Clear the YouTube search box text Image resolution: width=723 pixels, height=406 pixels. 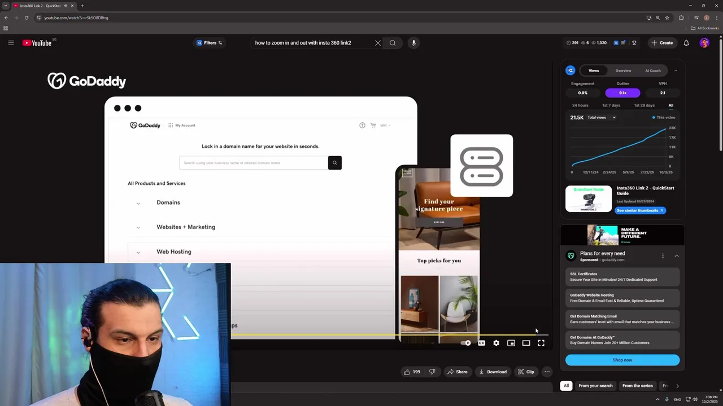click(x=378, y=43)
